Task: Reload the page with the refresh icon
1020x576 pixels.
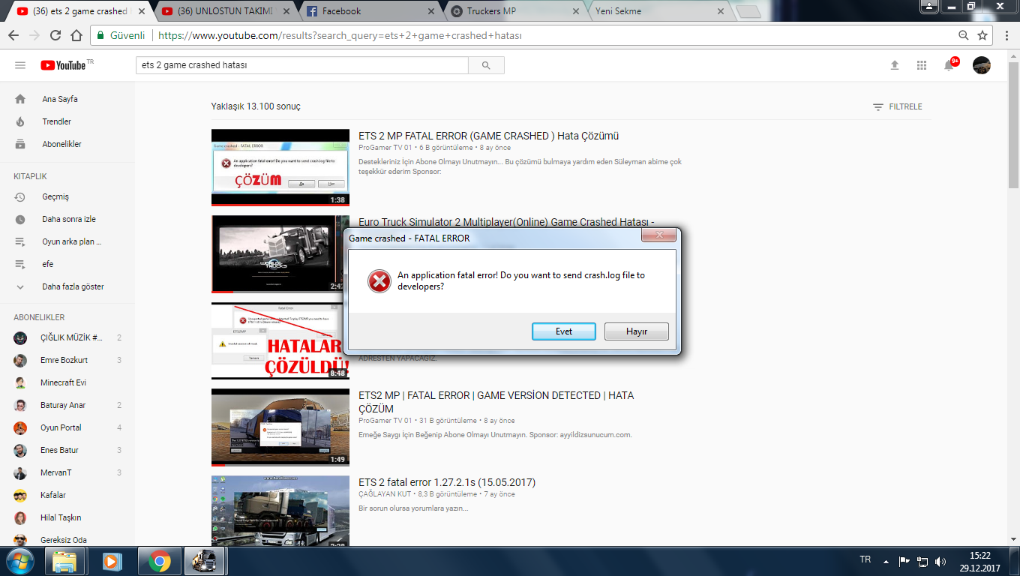Action: pos(55,35)
